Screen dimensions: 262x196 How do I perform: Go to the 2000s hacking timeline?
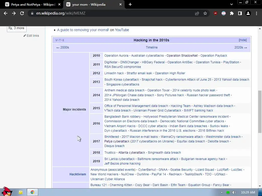pos(63,47)
